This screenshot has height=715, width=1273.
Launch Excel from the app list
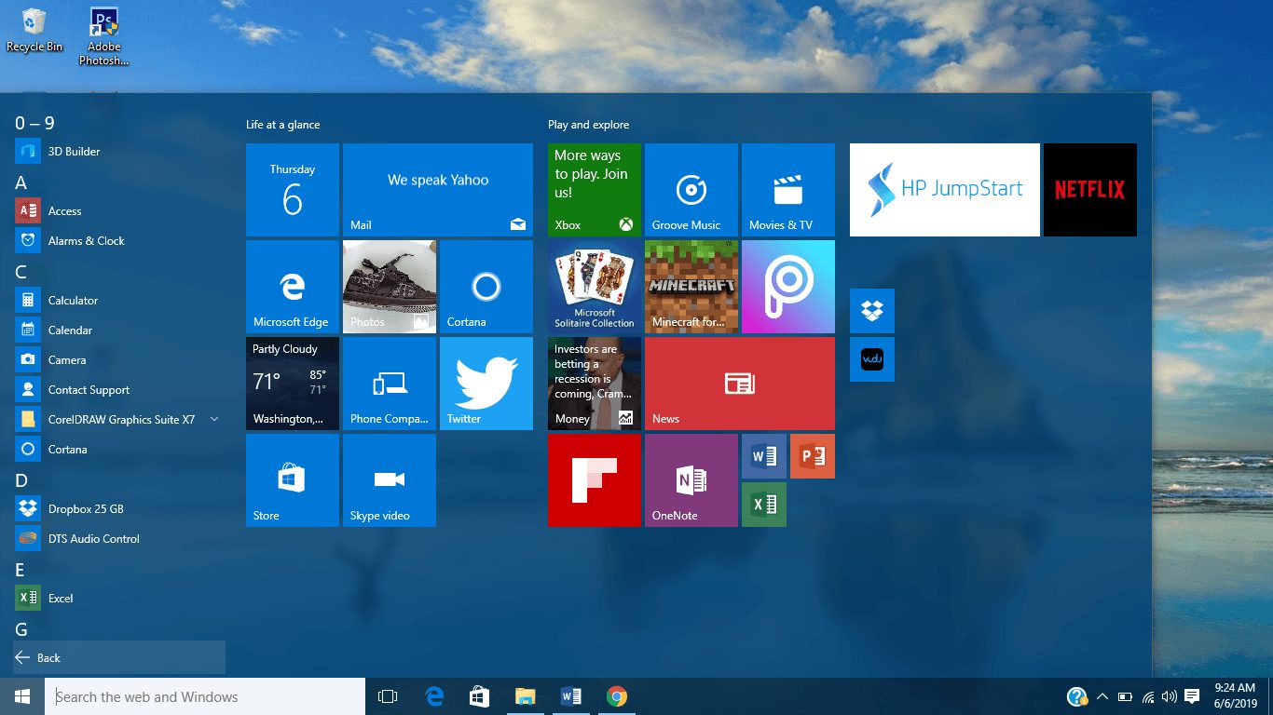pyautogui.click(x=119, y=598)
